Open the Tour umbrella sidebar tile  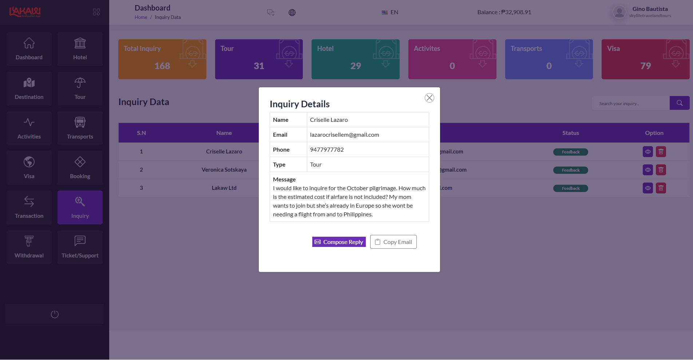(80, 88)
